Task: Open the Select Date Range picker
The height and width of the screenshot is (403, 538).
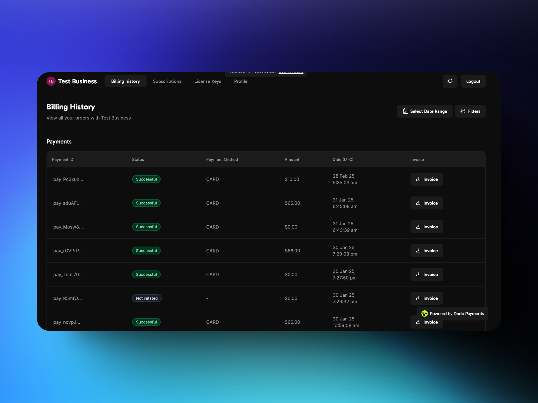Action: coord(425,111)
